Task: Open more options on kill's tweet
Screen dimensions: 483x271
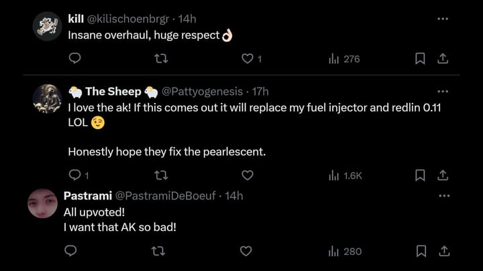Action: pos(443,19)
